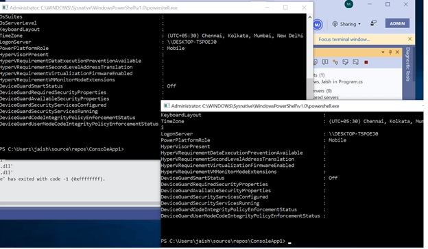Screen dimensions: 428x249
Task: Dismiss the Focus terminal window notification bar
Action: 409,39
